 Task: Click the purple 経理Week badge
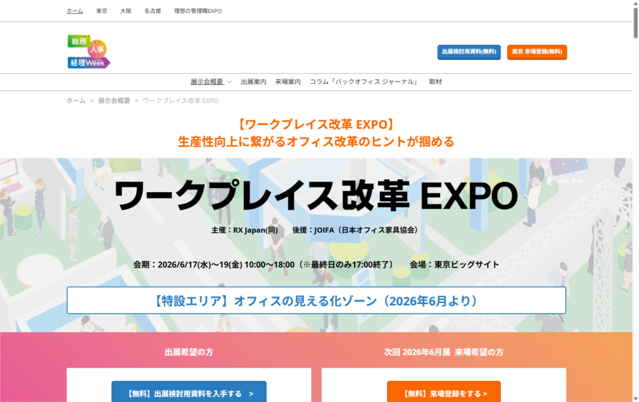pyautogui.click(x=88, y=63)
